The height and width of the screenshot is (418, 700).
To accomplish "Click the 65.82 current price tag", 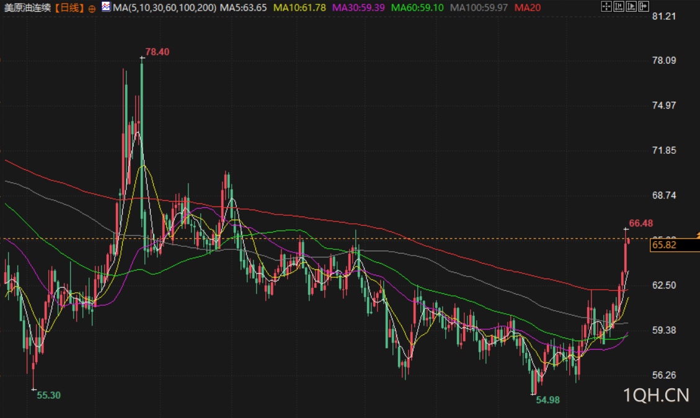I will (x=675, y=245).
